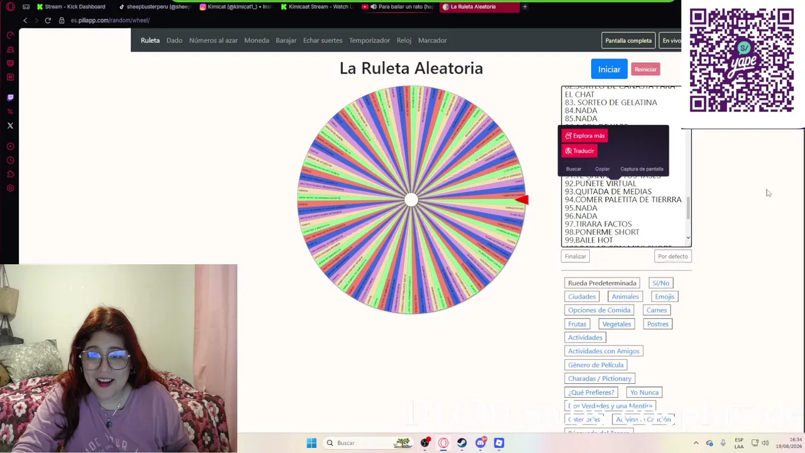Screen dimensions: 805x453
Task: Click the browser address bar URL
Action: 110,20
